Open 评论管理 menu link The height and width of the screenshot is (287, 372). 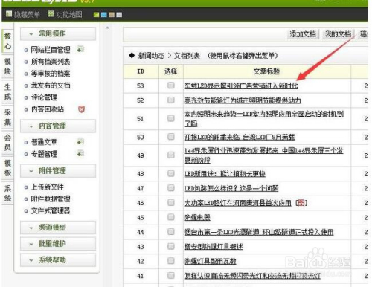tap(44, 97)
